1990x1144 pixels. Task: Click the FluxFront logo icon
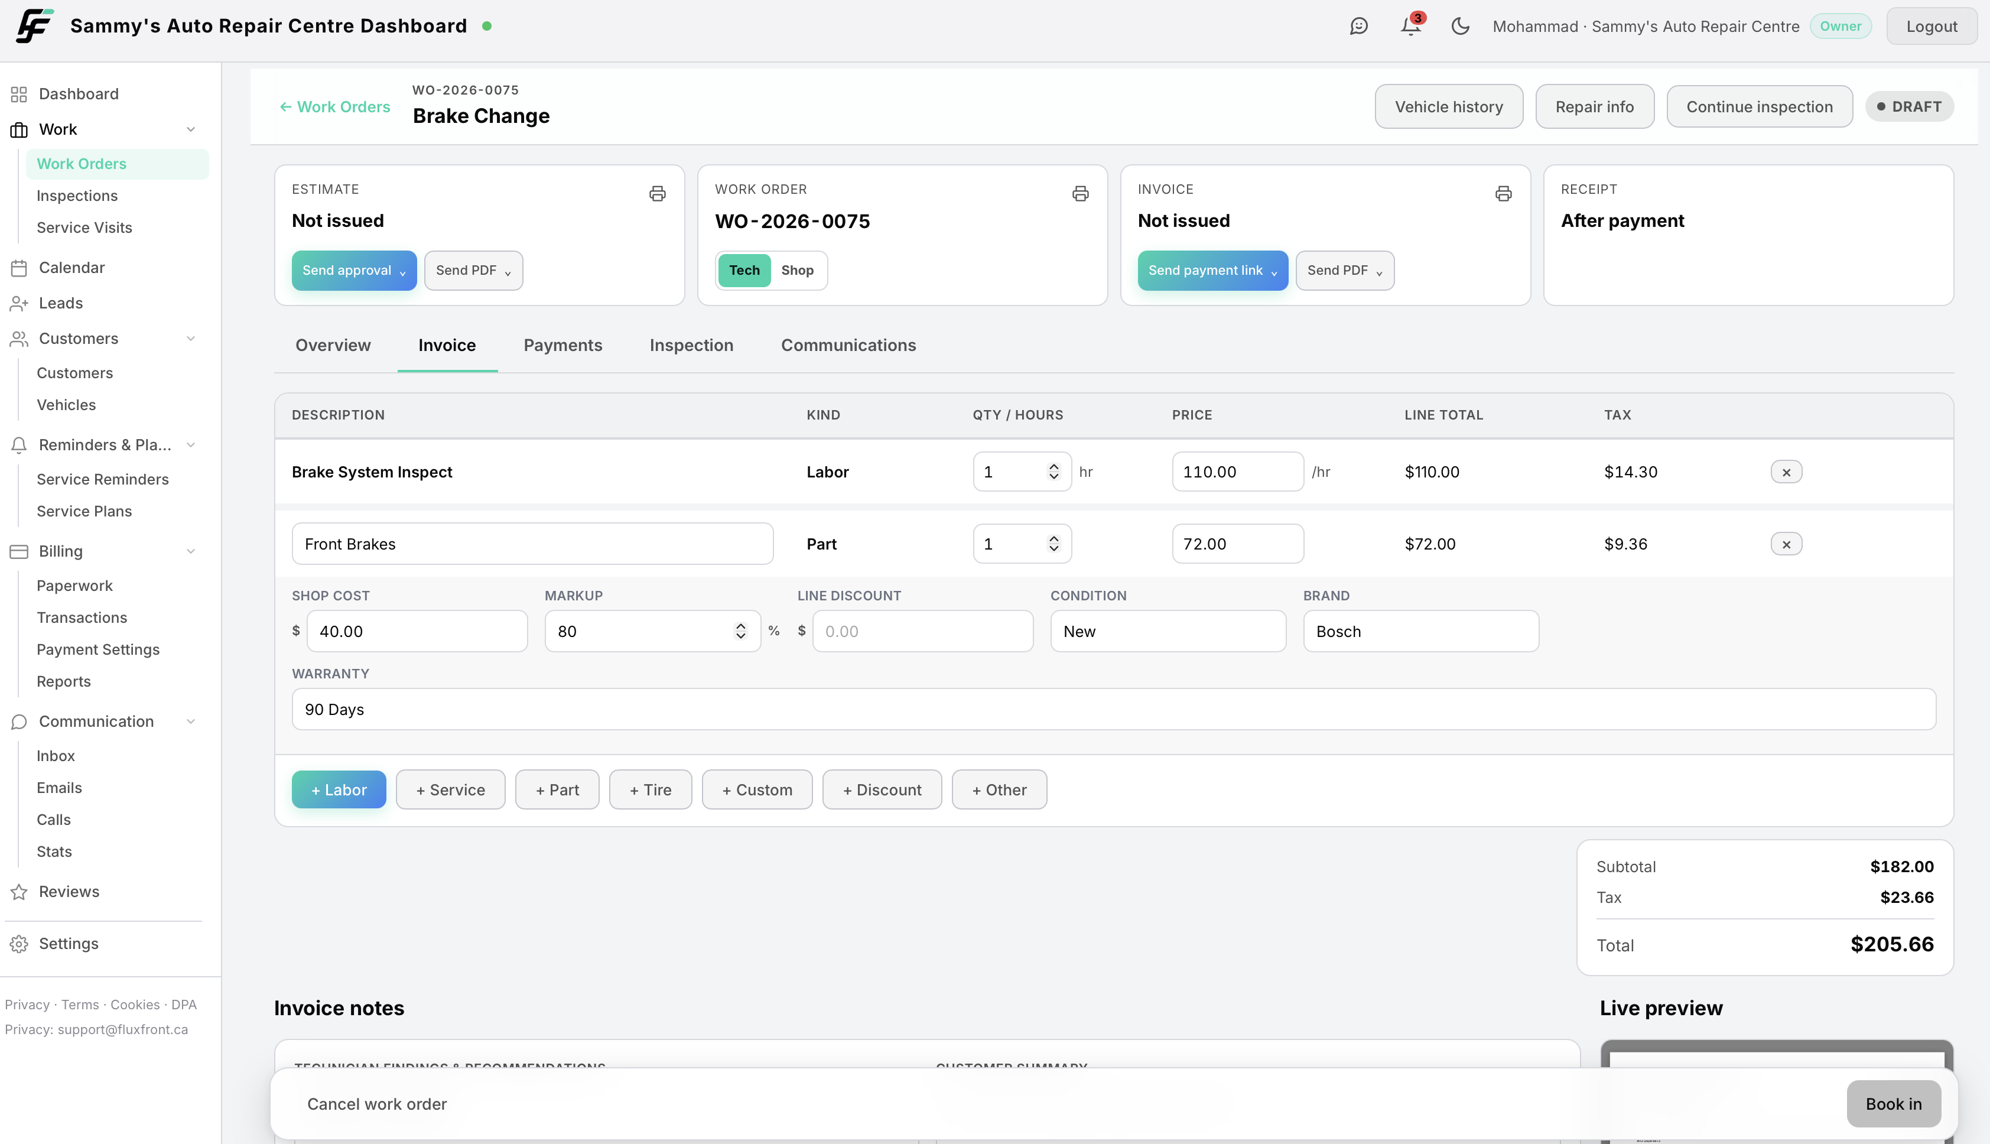(x=35, y=26)
